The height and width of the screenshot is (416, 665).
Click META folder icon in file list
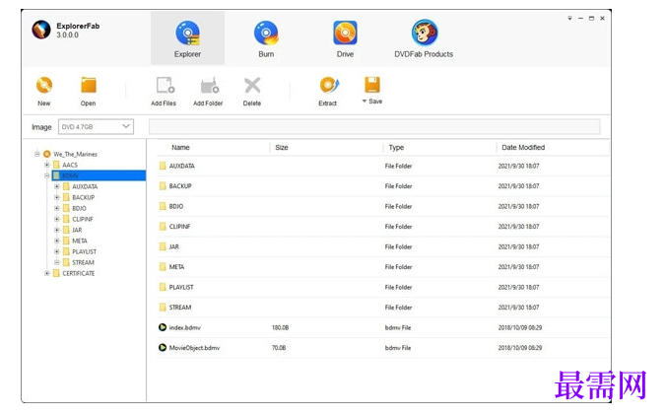(x=163, y=266)
